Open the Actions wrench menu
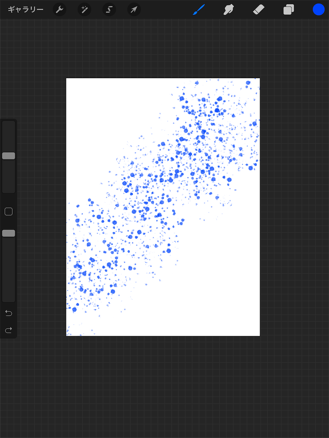Image resolution: width=329 pixels, height=438 pixels. pos(60,10)
